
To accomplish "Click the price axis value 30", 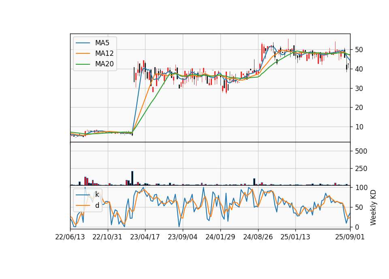I will [x=359, y=89].
